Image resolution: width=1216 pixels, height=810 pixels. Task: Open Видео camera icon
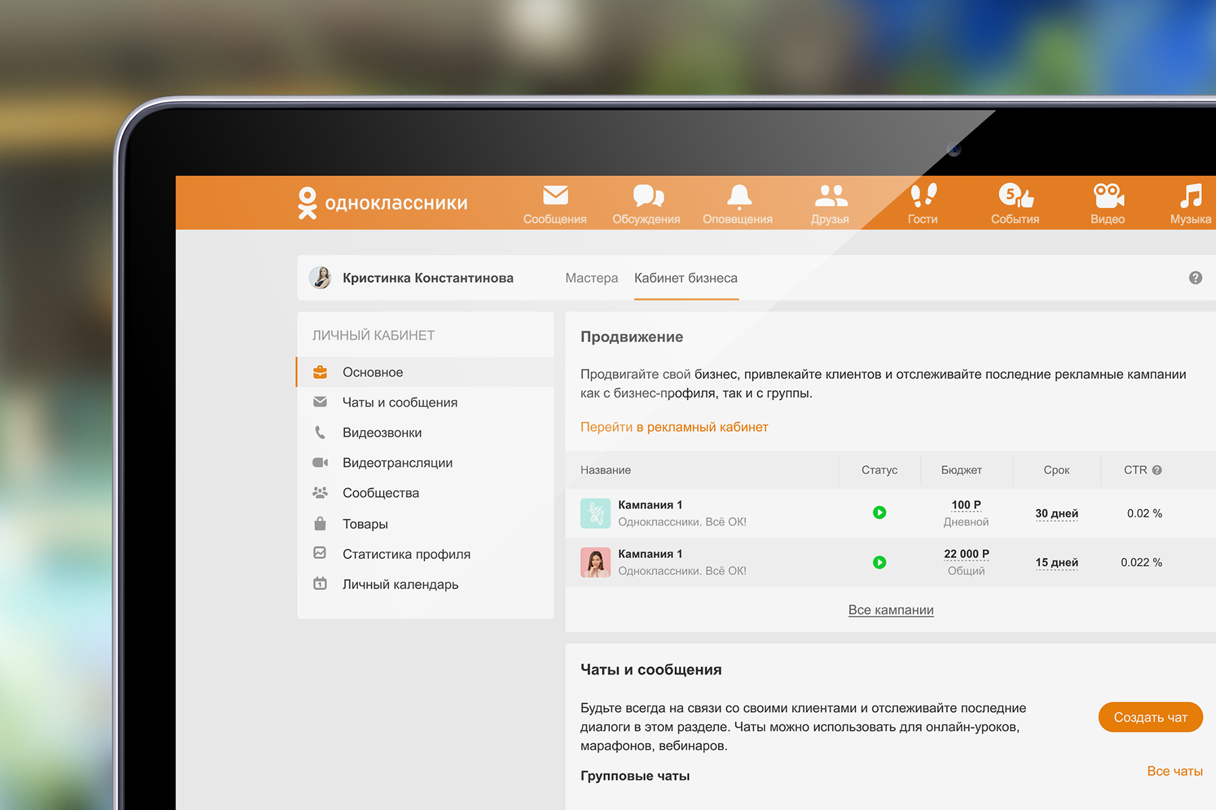point(1108,196)
